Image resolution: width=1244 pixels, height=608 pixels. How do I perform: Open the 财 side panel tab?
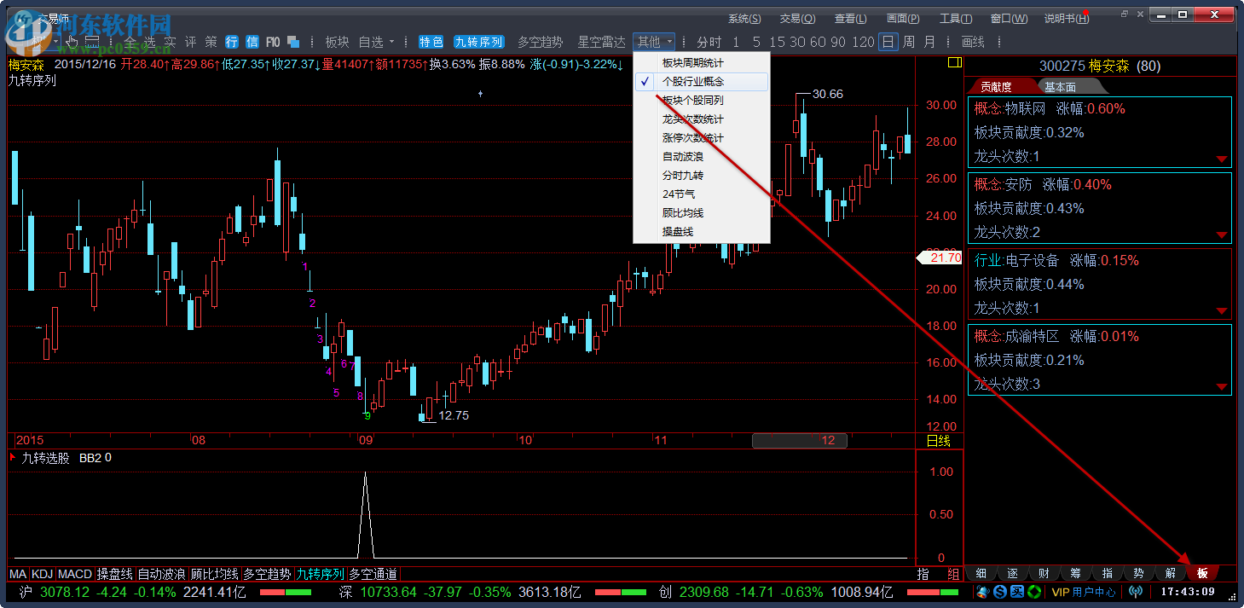pos(1044,573)
